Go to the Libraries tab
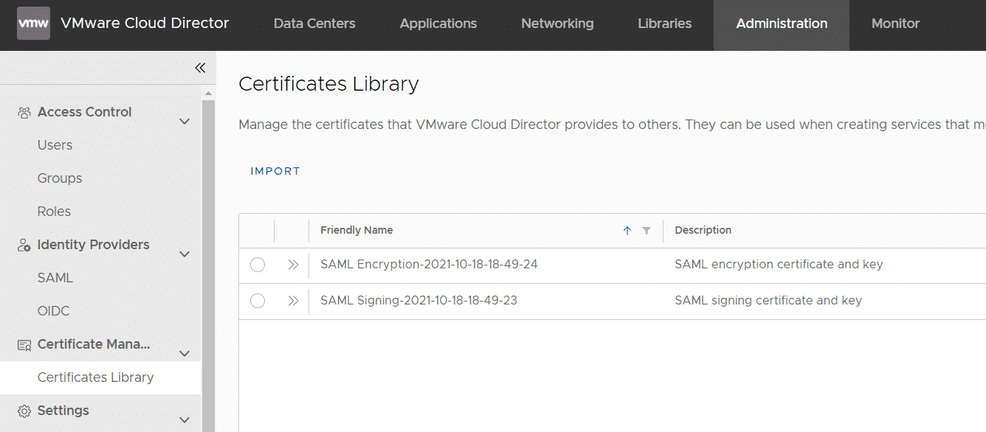Screen dimensions: 986x432 pos(665,24)
